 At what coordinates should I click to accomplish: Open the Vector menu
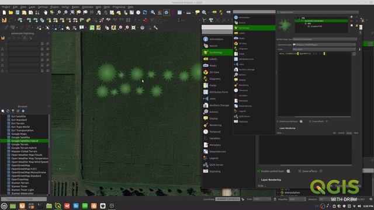65,7
